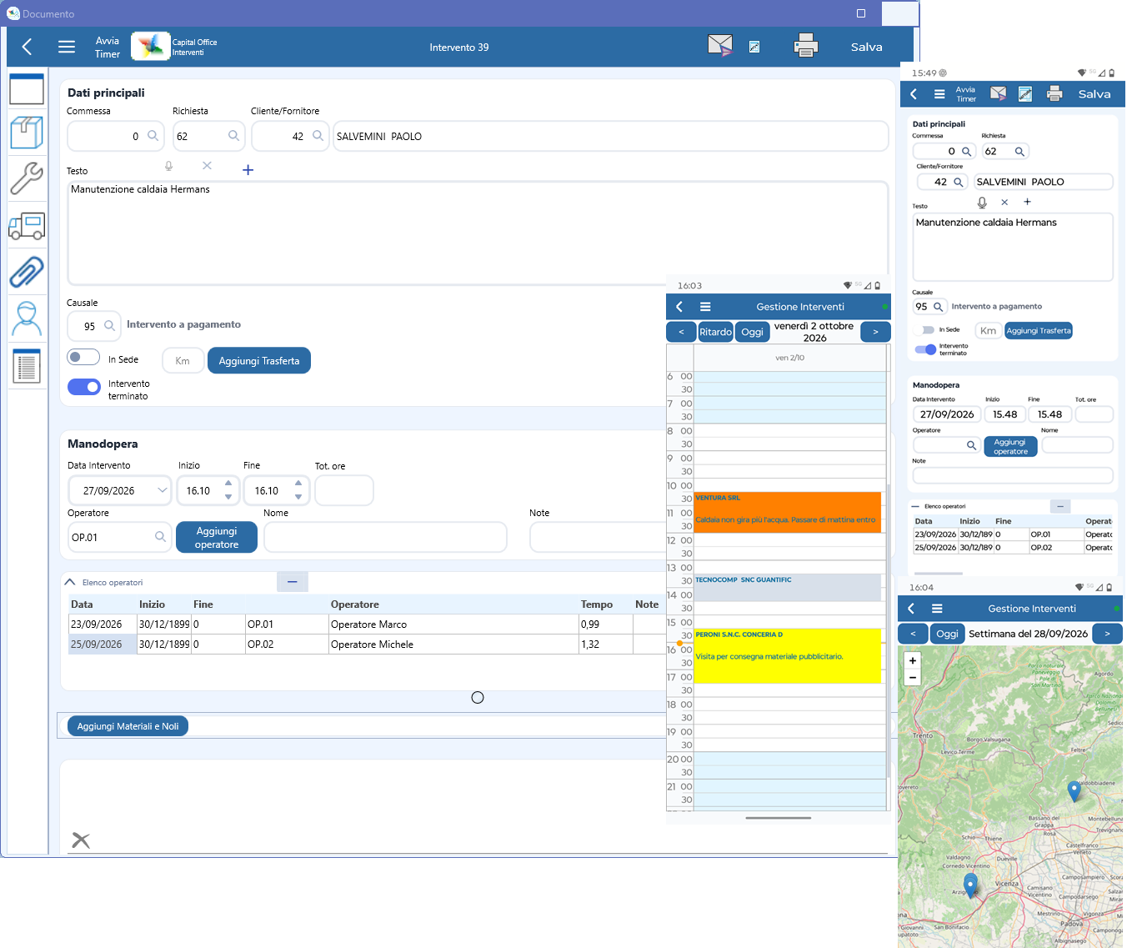Click the printer icon in phone form toolbar
The height and width of the screenshot is (948, 1132).
pyautogui.click(x=1054, y=94)
